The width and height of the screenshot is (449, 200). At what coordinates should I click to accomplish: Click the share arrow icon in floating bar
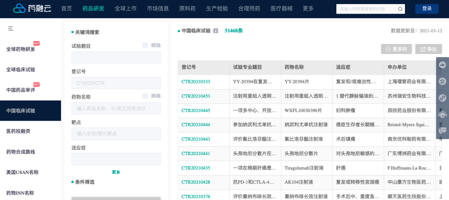tap(442, 66)
